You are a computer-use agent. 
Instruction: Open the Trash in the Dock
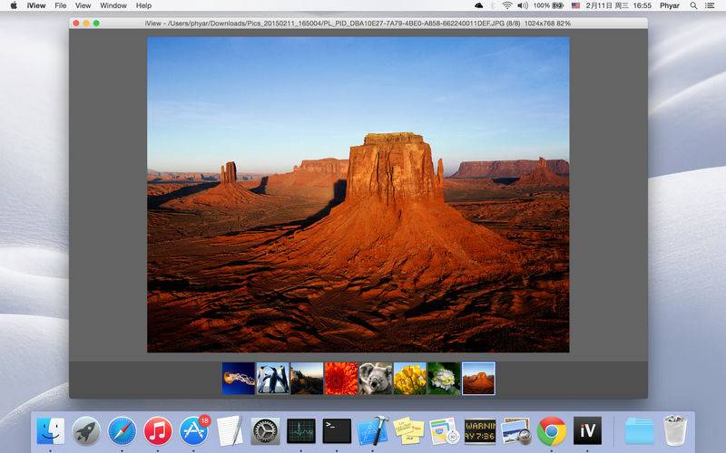tap(675, 431)
